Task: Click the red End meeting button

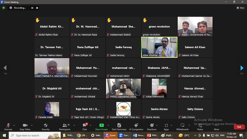Action: pyautogui.click(x=239, y=127)
